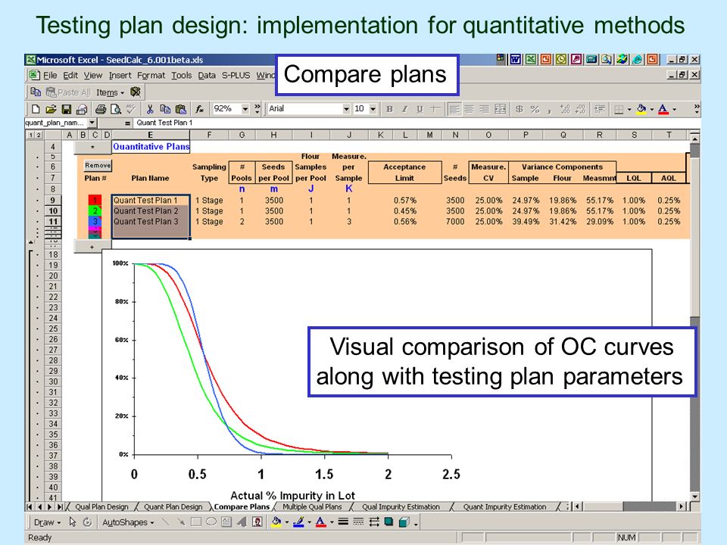Open the Name Box dropdown arrow

point(92,123)
